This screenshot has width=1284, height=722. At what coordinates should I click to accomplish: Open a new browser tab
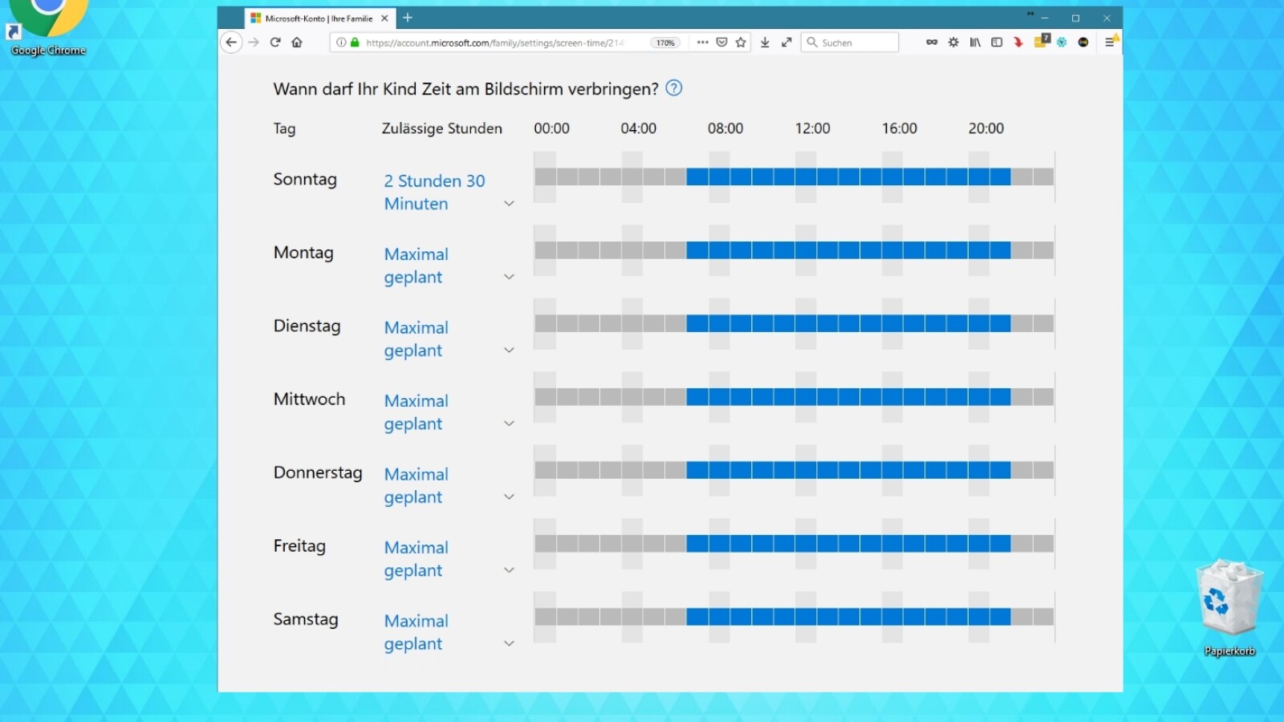click(408, 18)
